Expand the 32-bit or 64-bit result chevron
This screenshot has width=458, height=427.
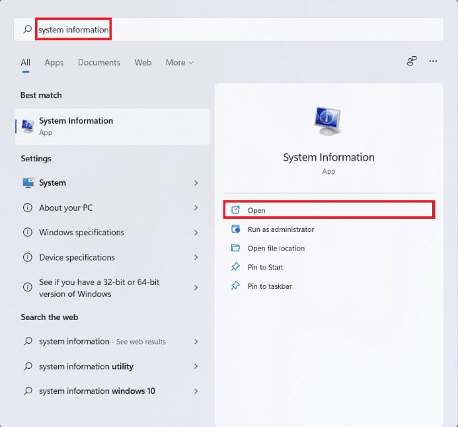point(196,288)
